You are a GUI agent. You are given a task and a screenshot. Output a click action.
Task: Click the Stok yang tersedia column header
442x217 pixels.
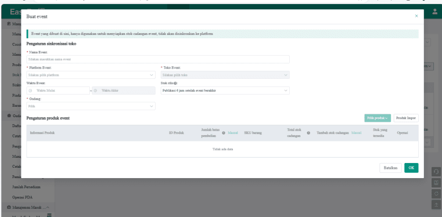click(380, 132)
